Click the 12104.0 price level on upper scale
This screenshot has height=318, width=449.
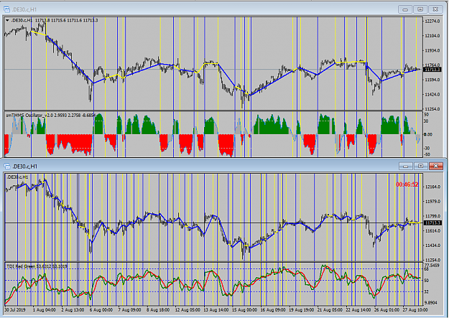pos(432,36)
